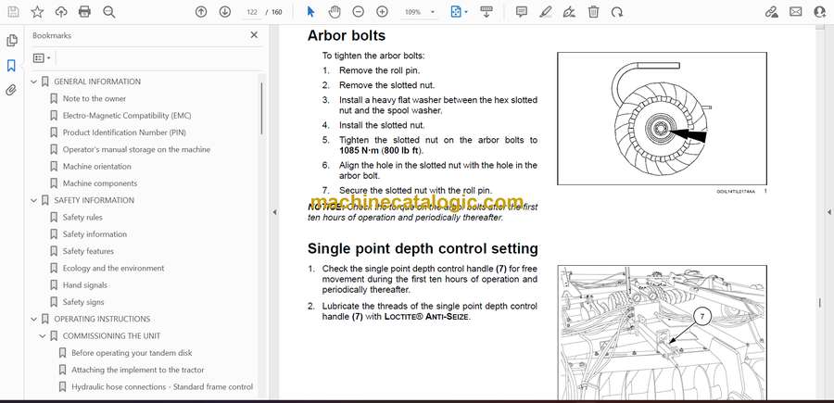Collapse the left navigation pane arrow
This screenshot has height=403, width=834.
(x=274, y=212)
